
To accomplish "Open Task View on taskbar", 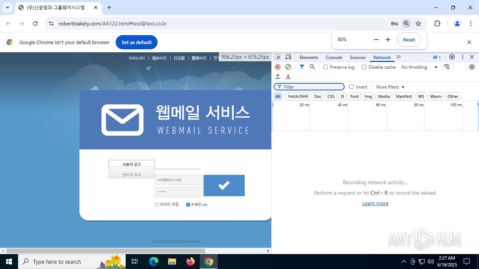I will pos(135,262).
